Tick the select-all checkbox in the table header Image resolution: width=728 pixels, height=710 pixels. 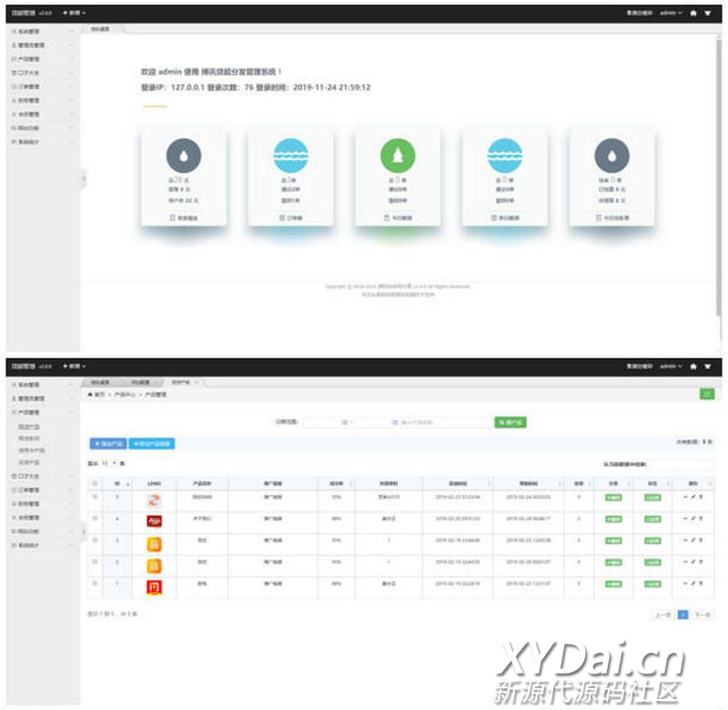point(96,483)
